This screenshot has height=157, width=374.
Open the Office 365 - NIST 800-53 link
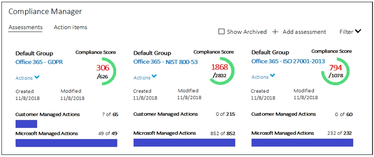(165, 62)
